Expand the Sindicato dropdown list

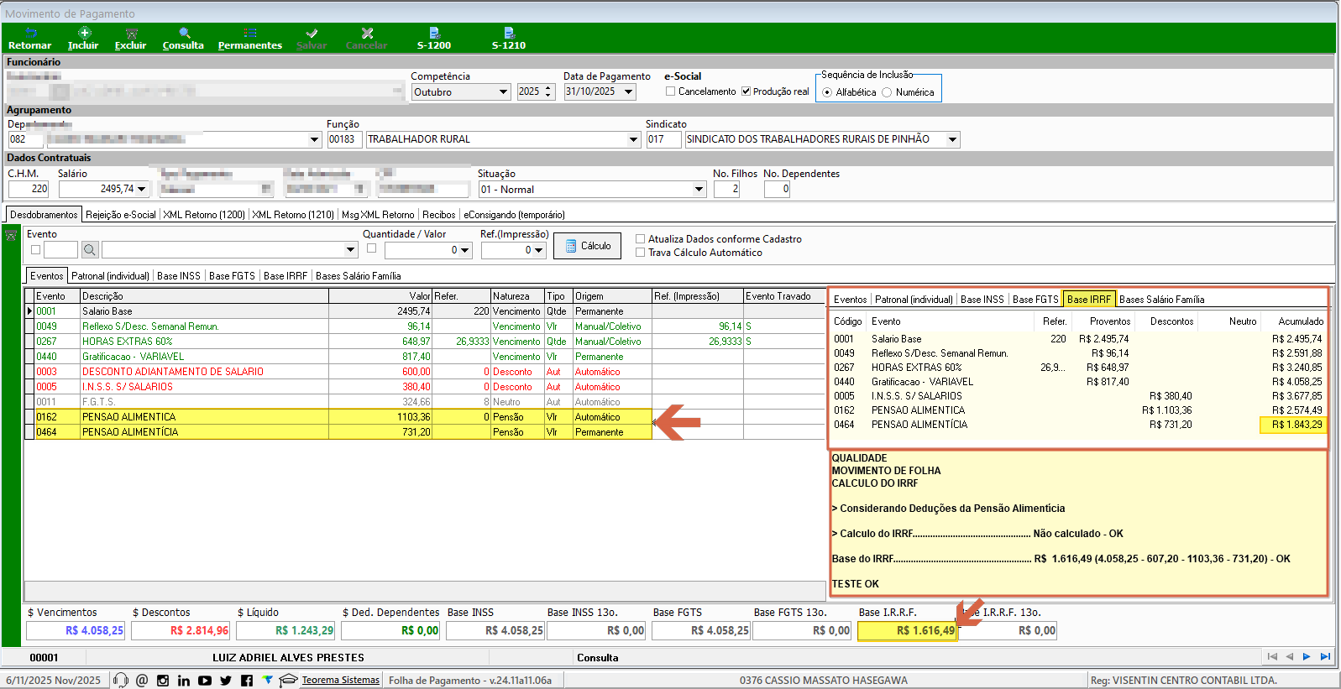coord(952,140)
